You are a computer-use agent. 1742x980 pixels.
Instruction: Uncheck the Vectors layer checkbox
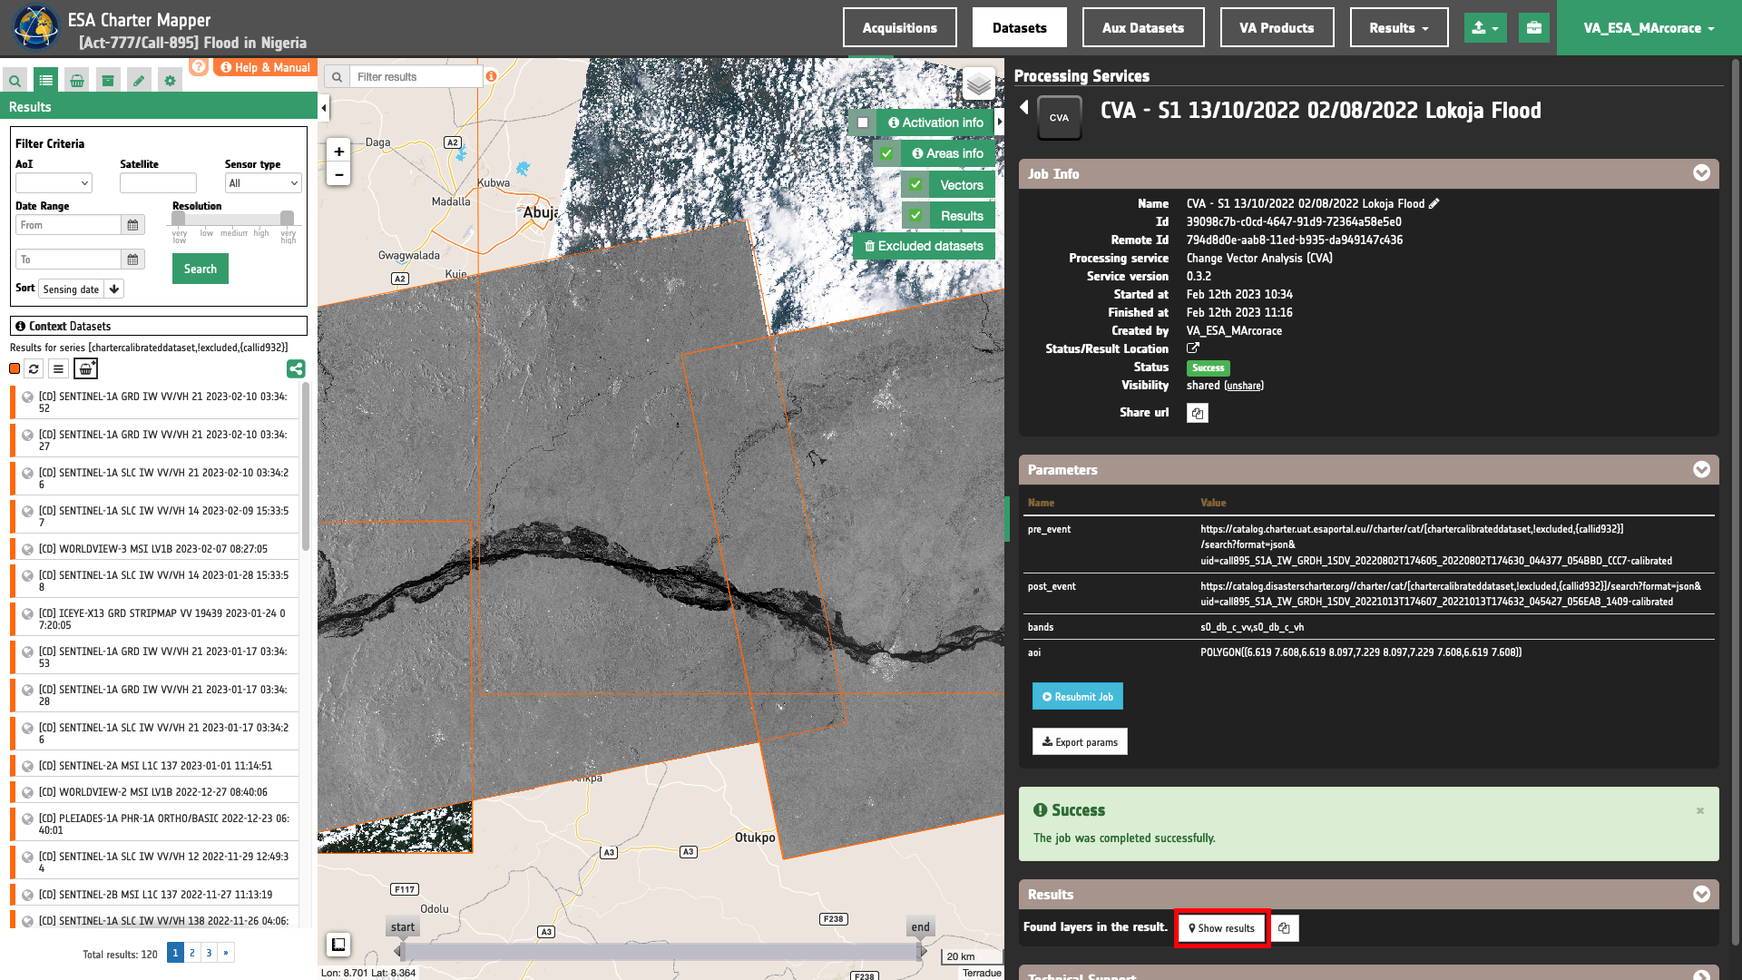click(x=915, y=185)
